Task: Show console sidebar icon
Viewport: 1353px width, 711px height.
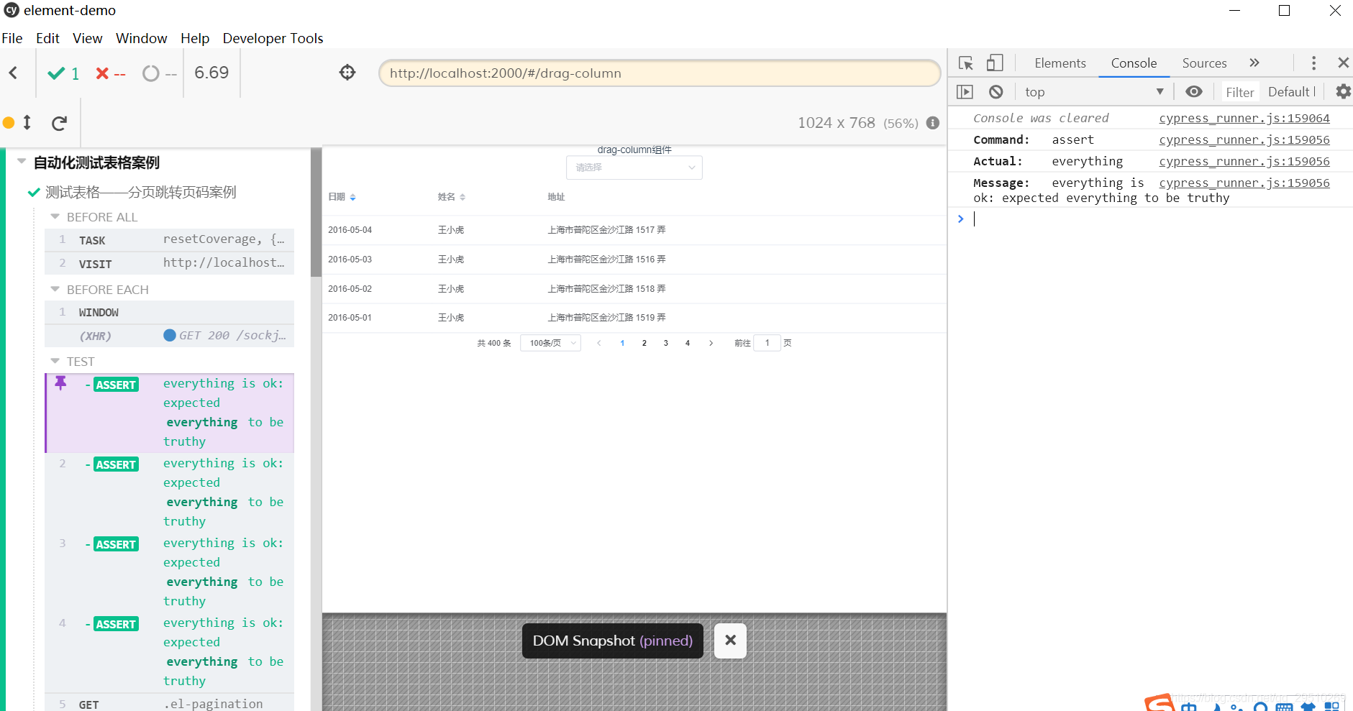Action: pos(965,92)
